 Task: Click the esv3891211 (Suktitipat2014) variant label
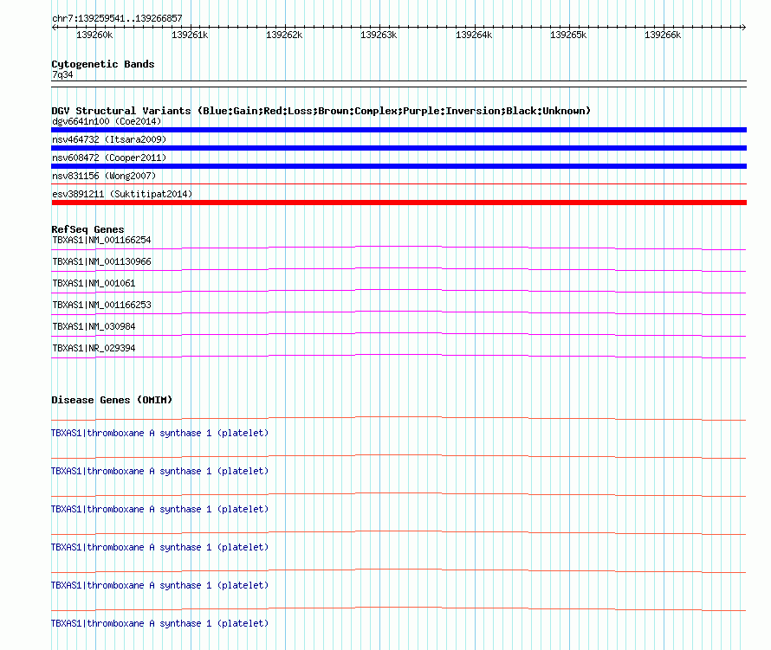[122, 194]
